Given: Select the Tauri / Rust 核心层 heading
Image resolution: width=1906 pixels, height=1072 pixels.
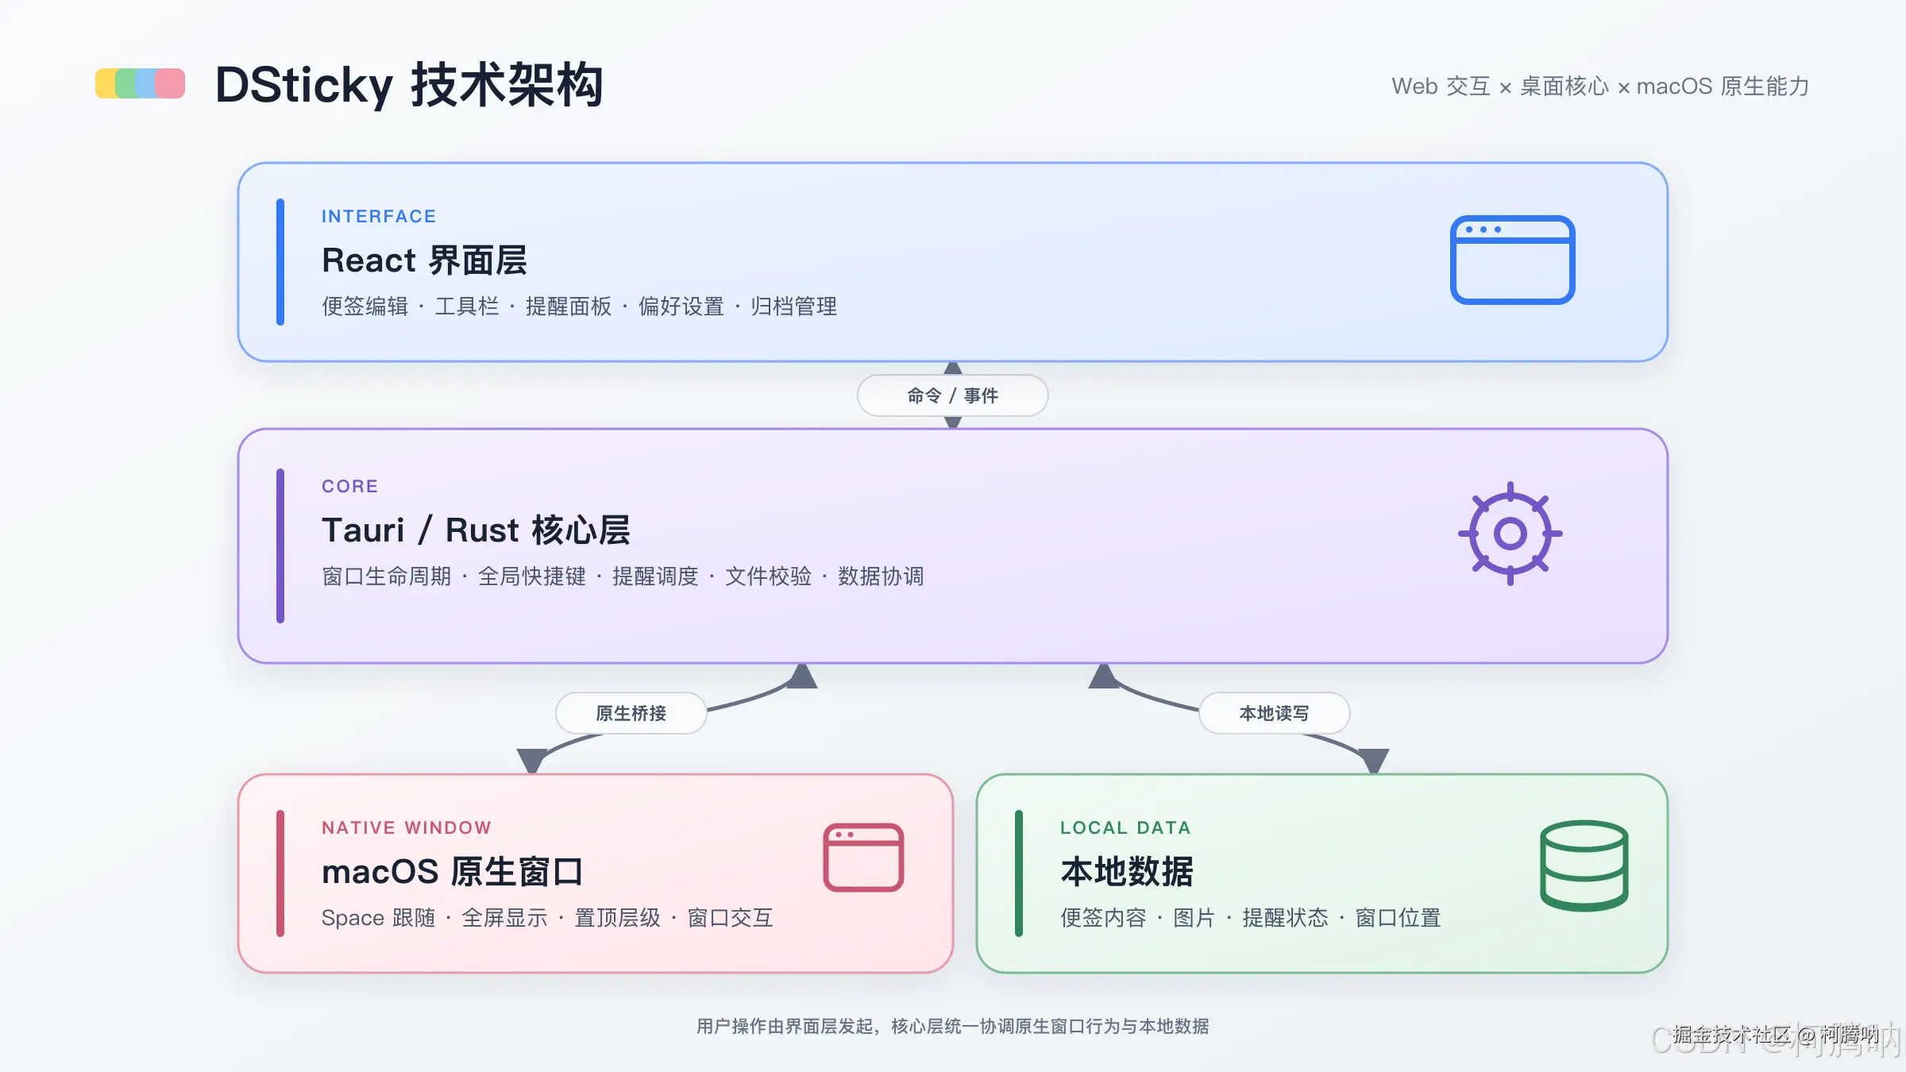Looking at the screenshot, I should click(476, 530).
